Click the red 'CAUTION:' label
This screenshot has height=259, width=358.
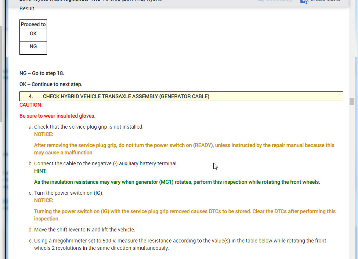pos(31,105)
